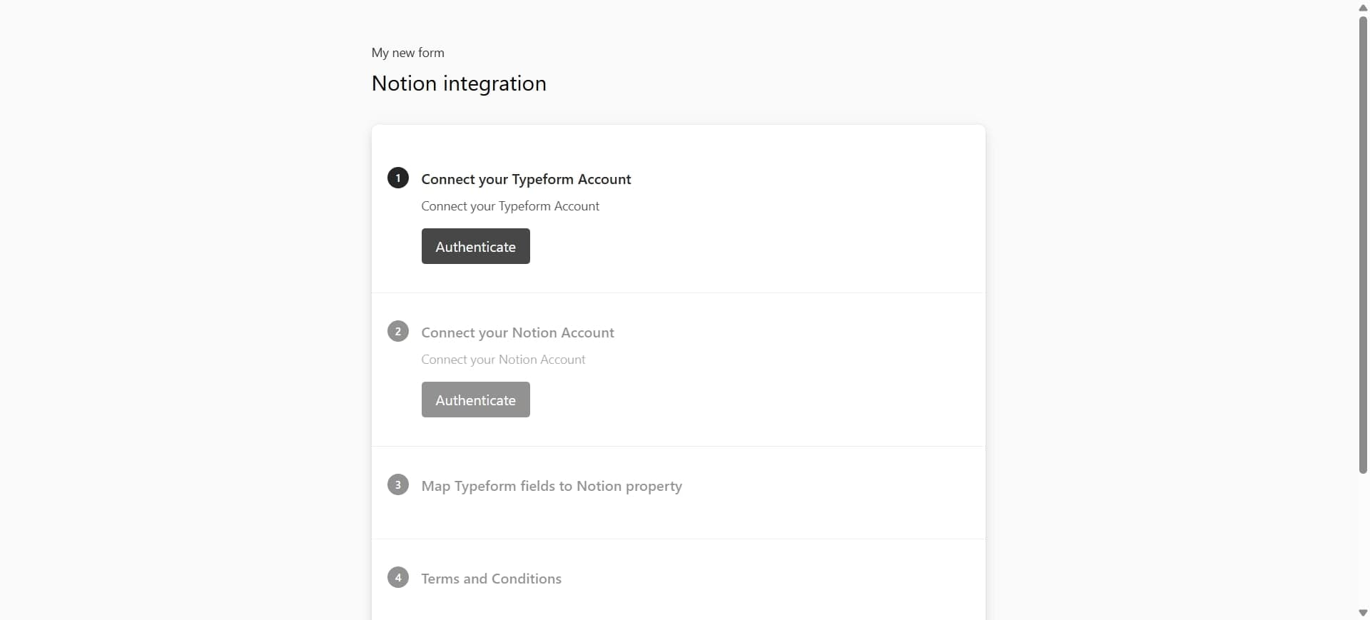1370x620 pixels.
Task: Click the My new form breadcrumb
Action: point(407,52)
